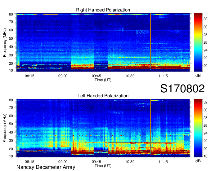Click the 30 value on Left Handed color bar
Viewport: 211px width, 171px height.
[x=205, y=110]
